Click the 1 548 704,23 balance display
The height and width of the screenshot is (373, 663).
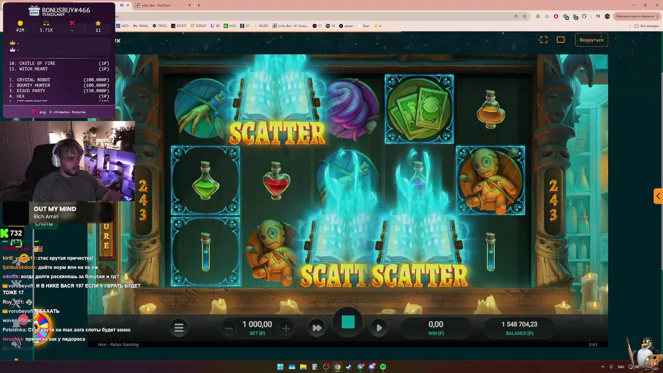click(x=519, y=324)
